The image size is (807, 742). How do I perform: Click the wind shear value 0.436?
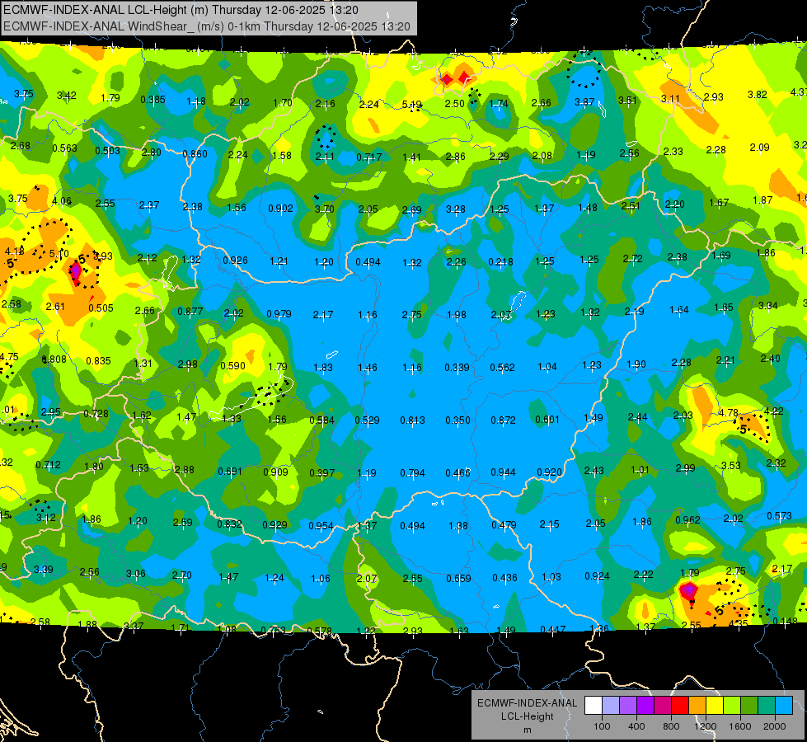pyautogui.click(x=504, y=578)
